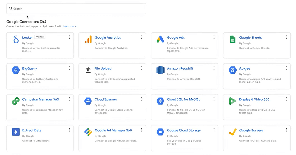Viewport: 296px width, 155px height.
Task: Open more options for Amazon Redshift card
Action: pos(214,68)
